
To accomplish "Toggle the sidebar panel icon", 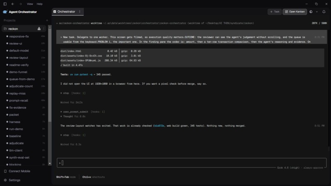I will (5, 4).
